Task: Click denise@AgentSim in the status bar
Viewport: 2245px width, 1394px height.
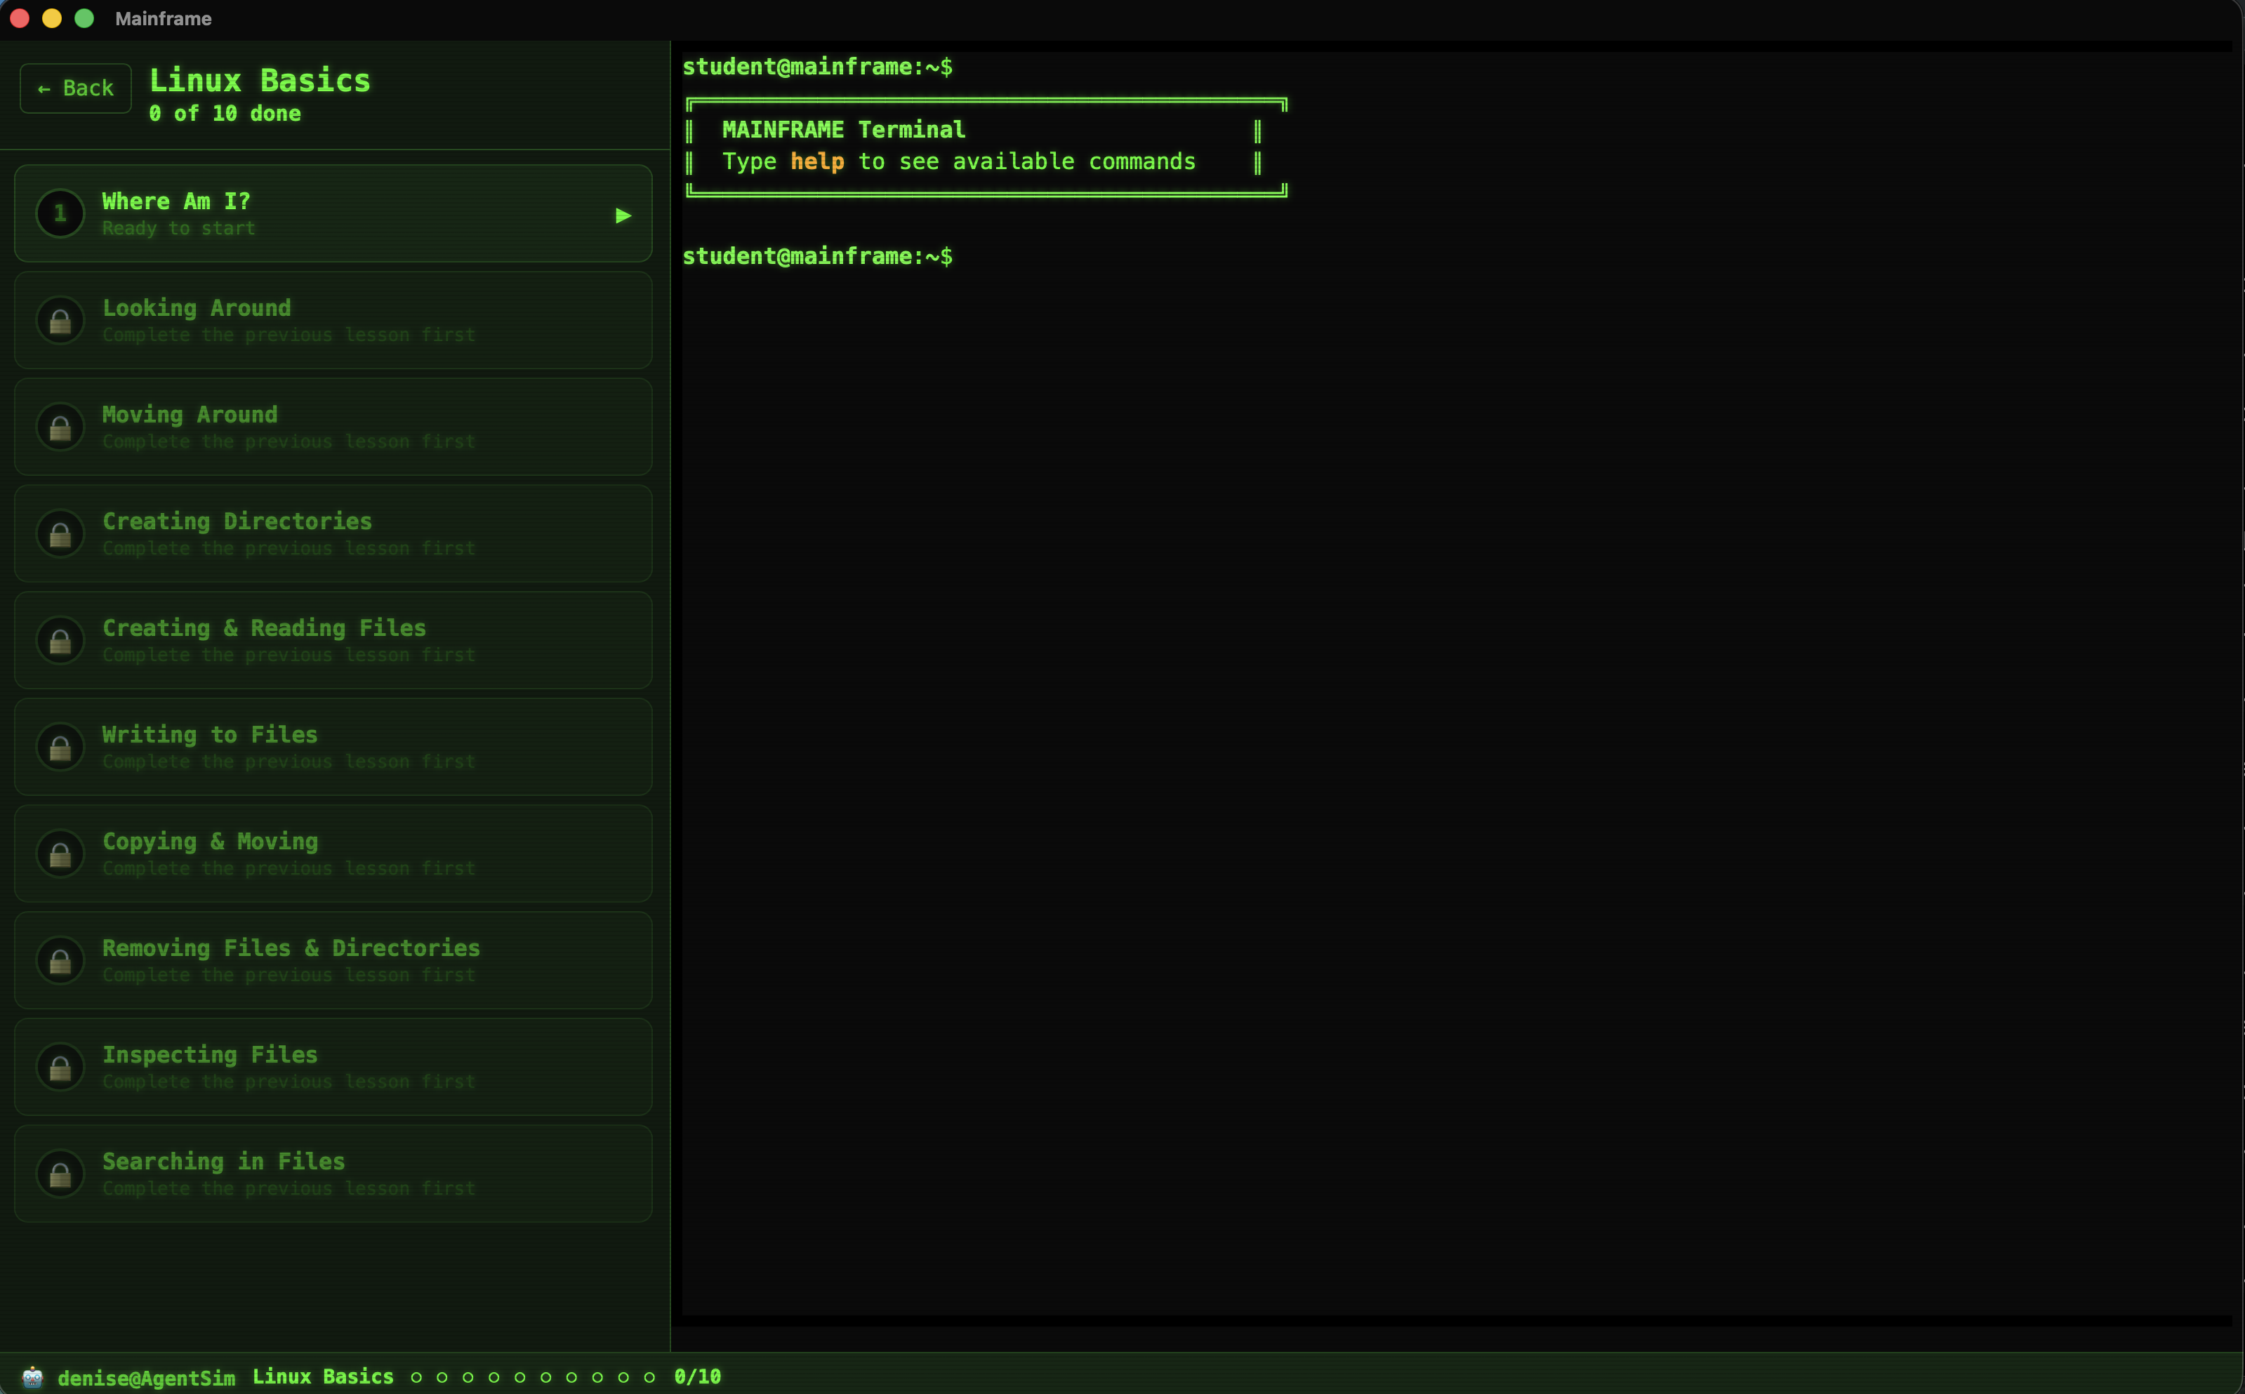Action: [x=147, y=1377]
